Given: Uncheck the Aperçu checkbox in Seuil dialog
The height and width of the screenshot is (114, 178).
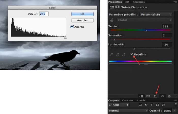Looking at the screenshot, I should click(x=72, y=27).
